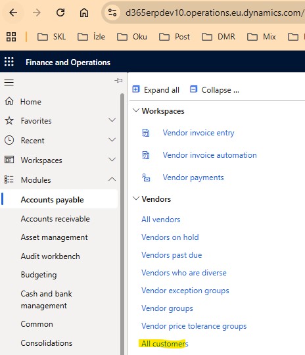This screenshot has width=305, height=355.
Task: Click the Recent clock icon
Action: 9,141
